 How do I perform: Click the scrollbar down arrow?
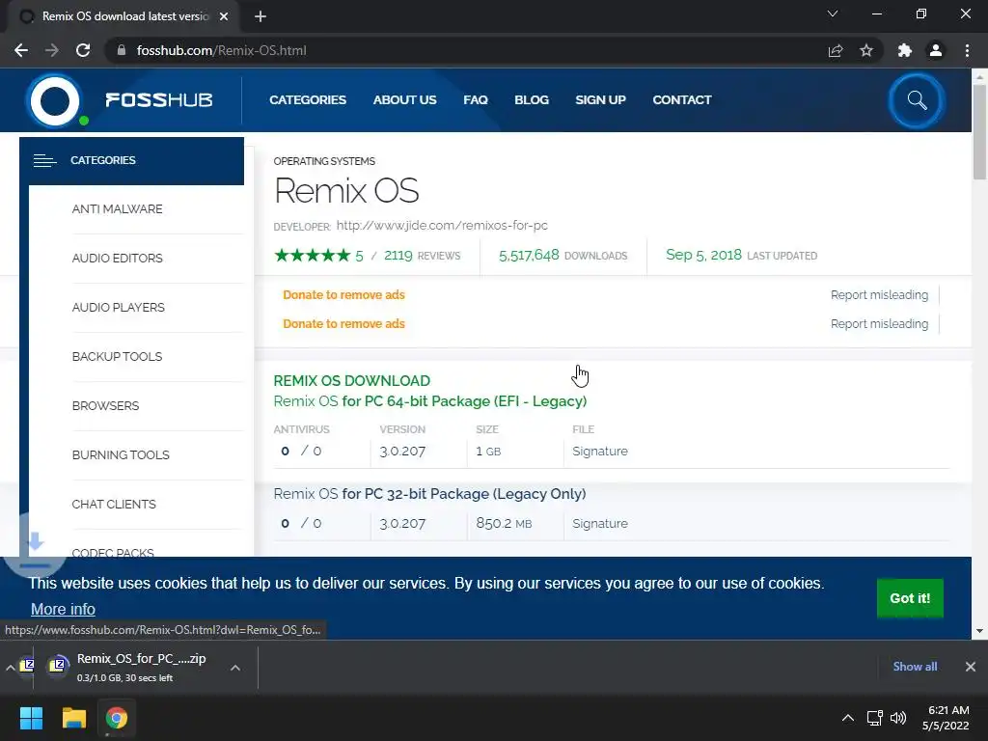click(979, 630)
